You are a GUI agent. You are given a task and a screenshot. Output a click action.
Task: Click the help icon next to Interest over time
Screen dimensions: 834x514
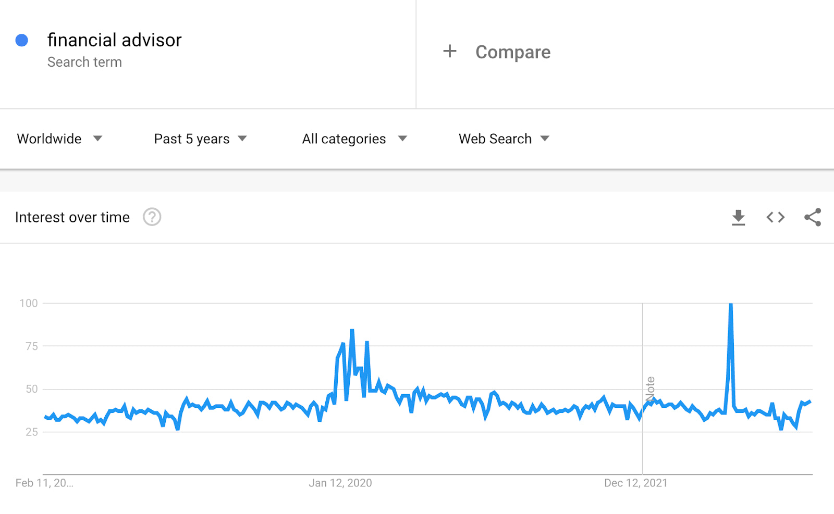point(152,217)
